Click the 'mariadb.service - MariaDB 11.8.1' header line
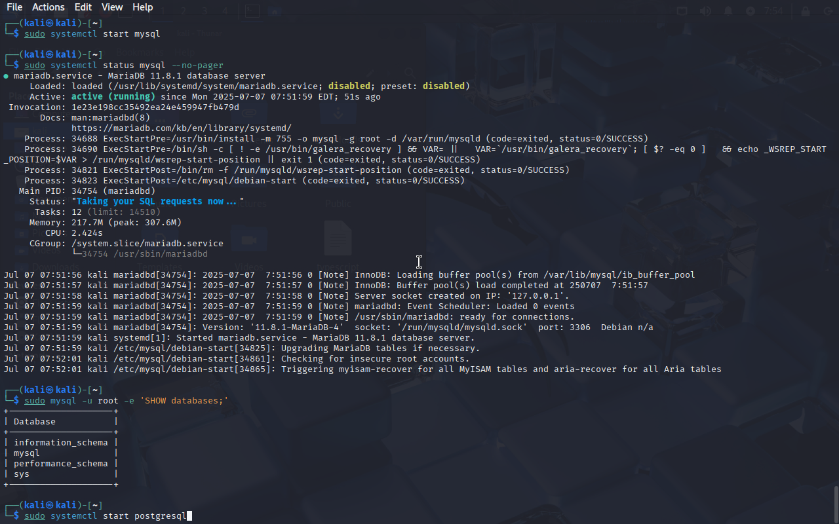The height and width of the screenshot is (524, 839). pos(139,76)
